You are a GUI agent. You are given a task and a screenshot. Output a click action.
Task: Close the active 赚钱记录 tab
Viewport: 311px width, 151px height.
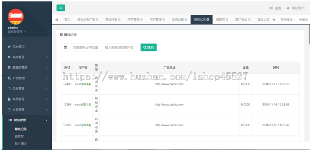point(208,20)
